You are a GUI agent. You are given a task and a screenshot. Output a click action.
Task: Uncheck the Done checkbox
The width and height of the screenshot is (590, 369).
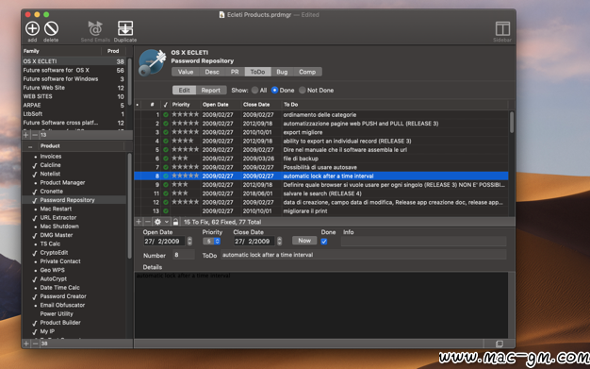click(x=324, y=242)
